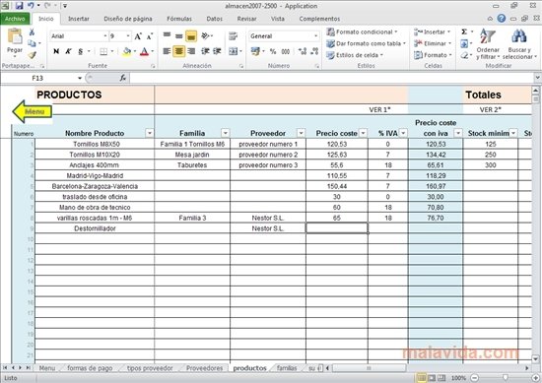Toggle center text alignment
Viewport: 542px width, 383px height.
point(178,51)
